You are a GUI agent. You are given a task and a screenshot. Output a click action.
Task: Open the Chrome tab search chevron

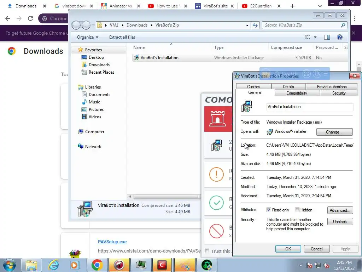pyautogui.click(x=320, y=6)
